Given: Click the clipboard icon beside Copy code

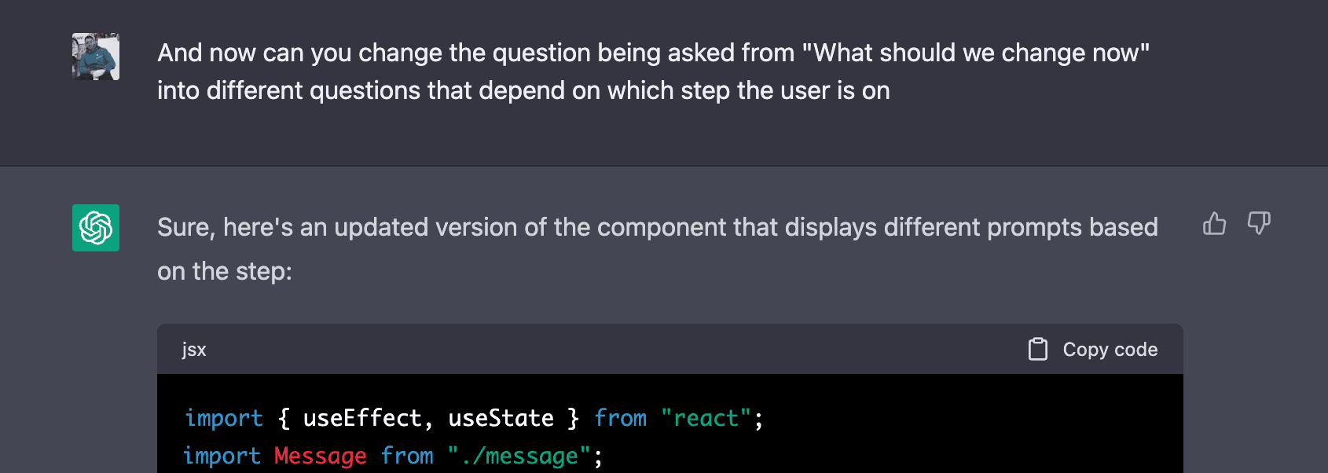Looking at the screenshot, I should pos(1038,349).
